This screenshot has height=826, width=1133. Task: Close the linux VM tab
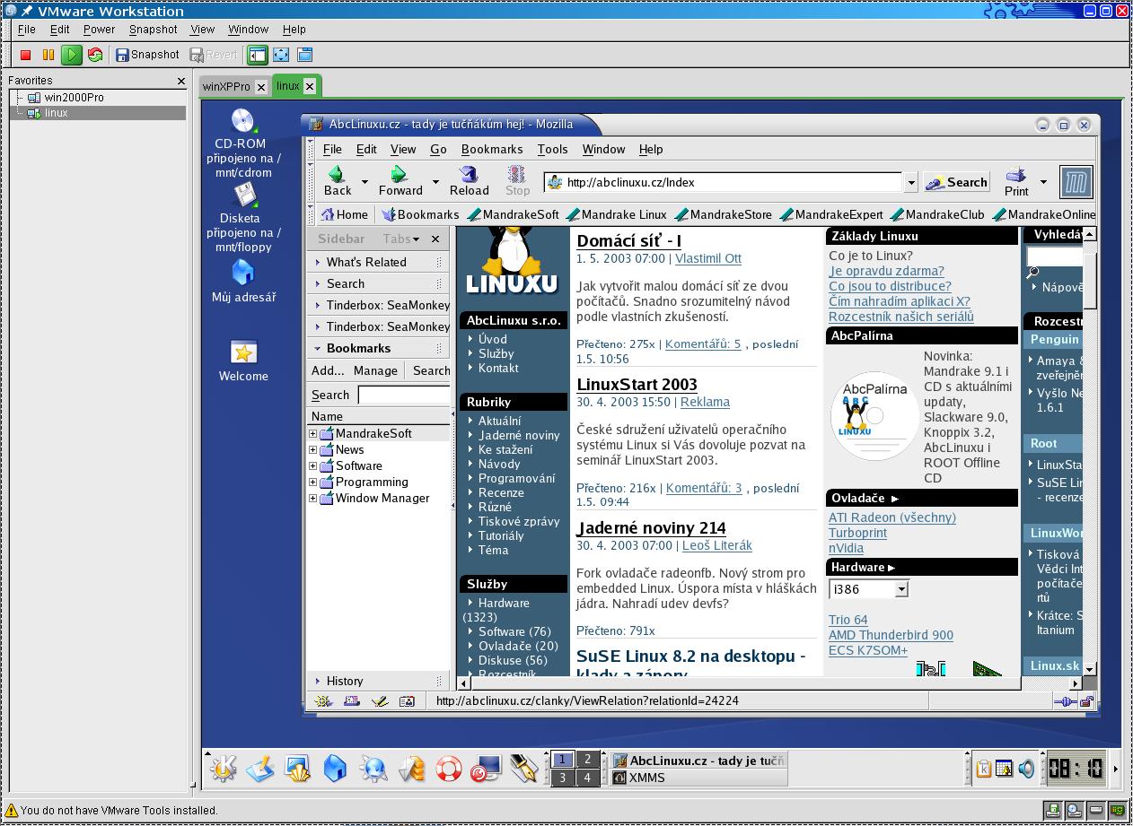[310, 86]
